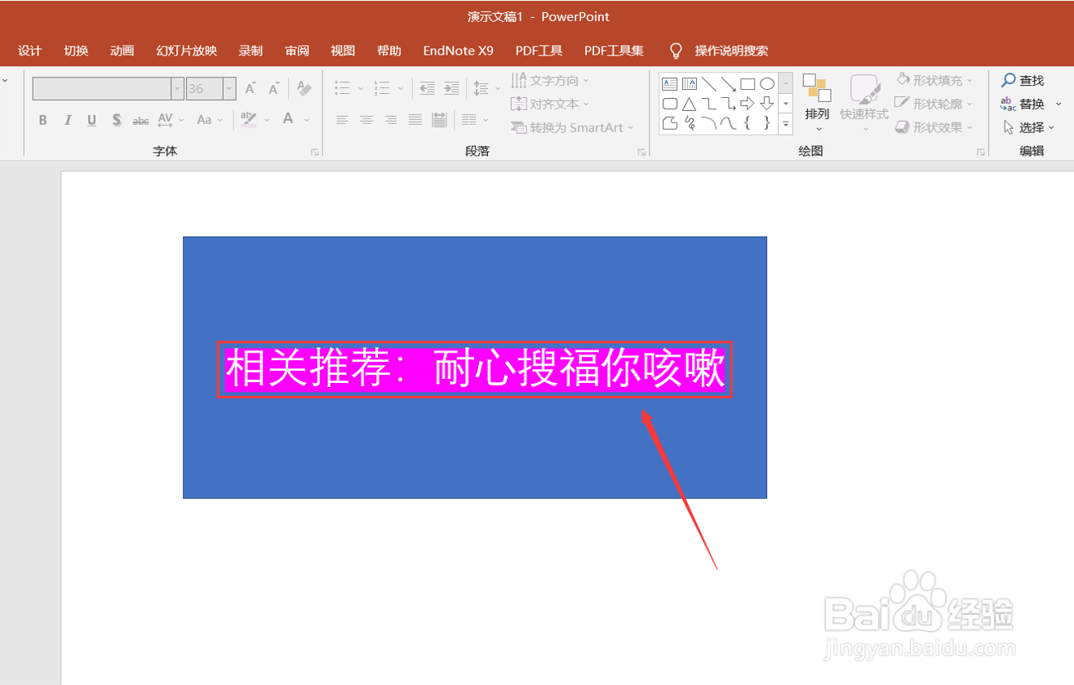Open change case Aa dropdown

click(209, 120)
